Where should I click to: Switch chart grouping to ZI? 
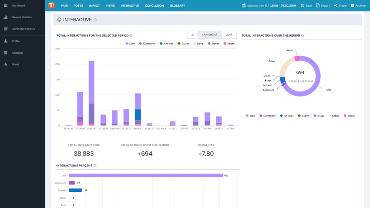(x=193, y=35)
